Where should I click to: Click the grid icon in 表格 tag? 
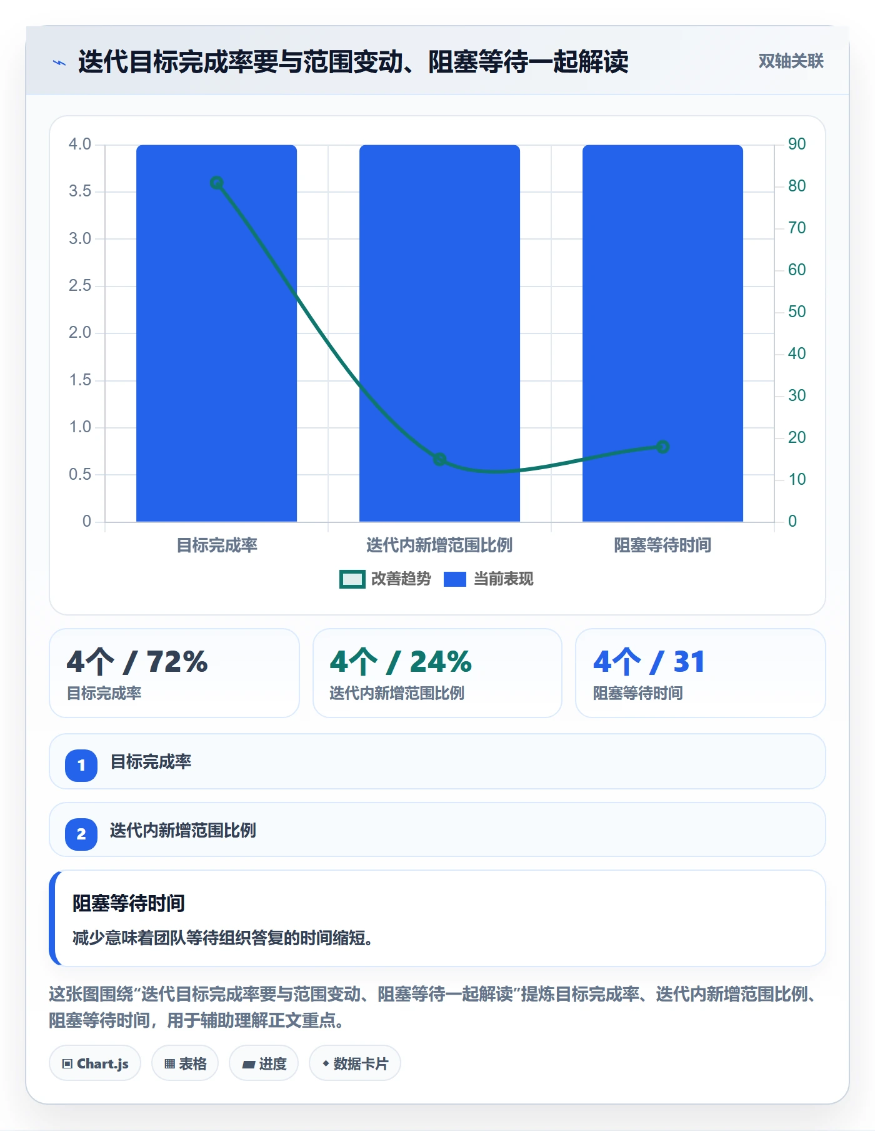(x=169, y=1063)
